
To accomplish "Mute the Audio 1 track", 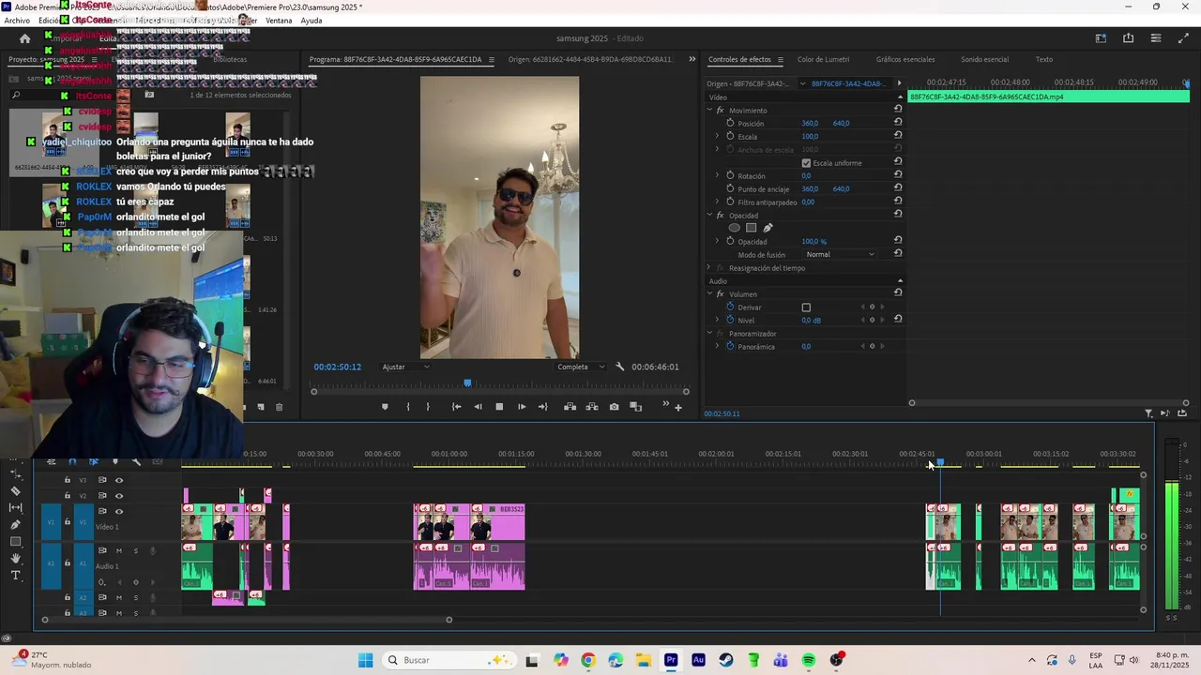I will 118,550.
